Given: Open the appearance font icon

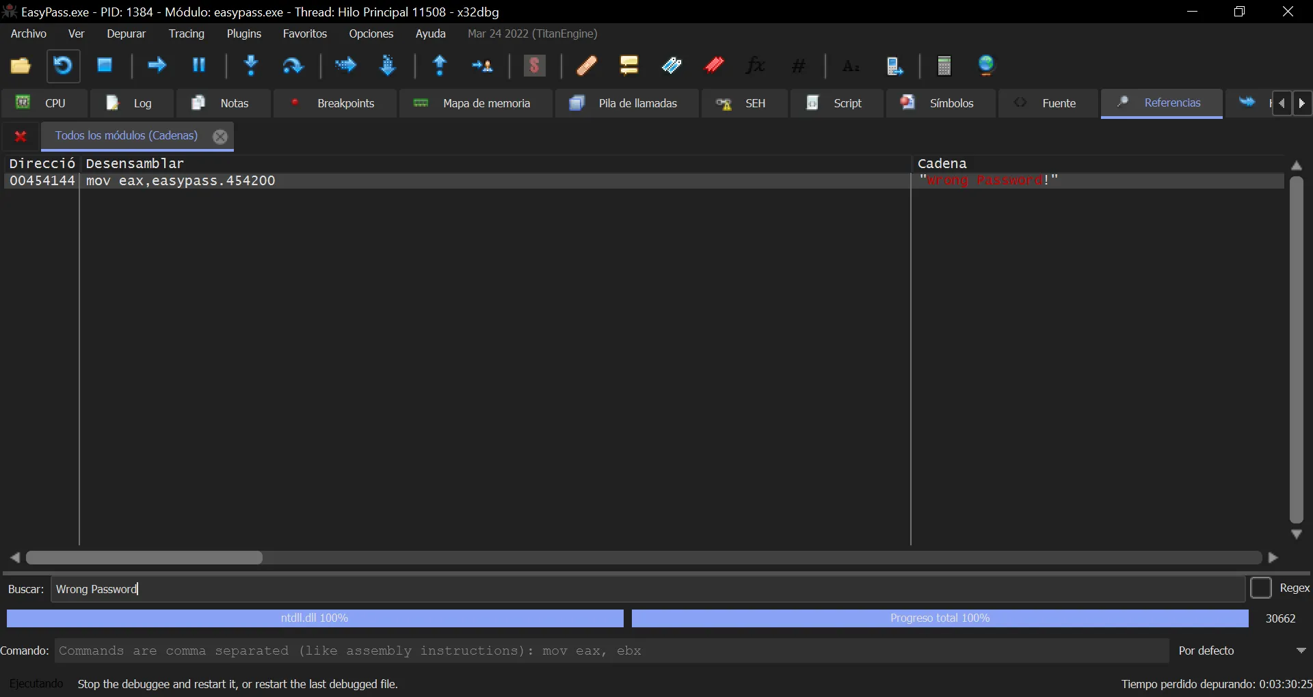Looking at the screenshot, I should (851, 66).
